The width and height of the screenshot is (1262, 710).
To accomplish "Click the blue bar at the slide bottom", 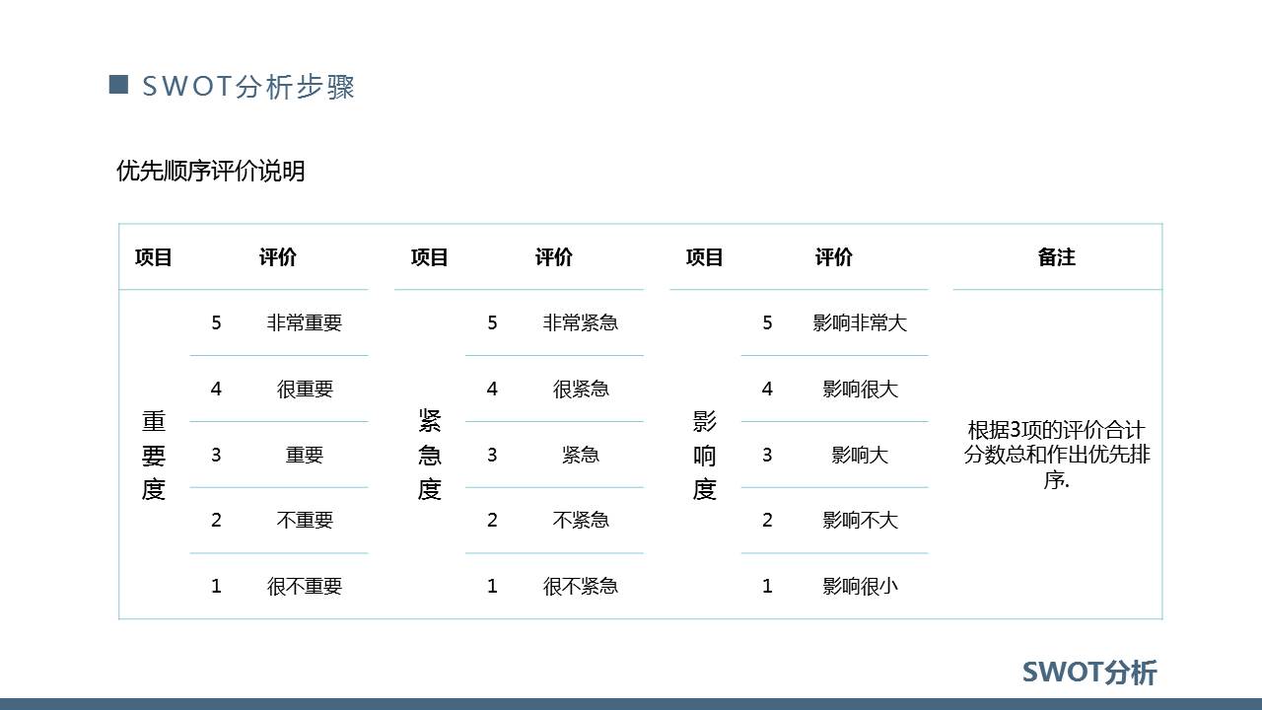I will pos(631,704).
